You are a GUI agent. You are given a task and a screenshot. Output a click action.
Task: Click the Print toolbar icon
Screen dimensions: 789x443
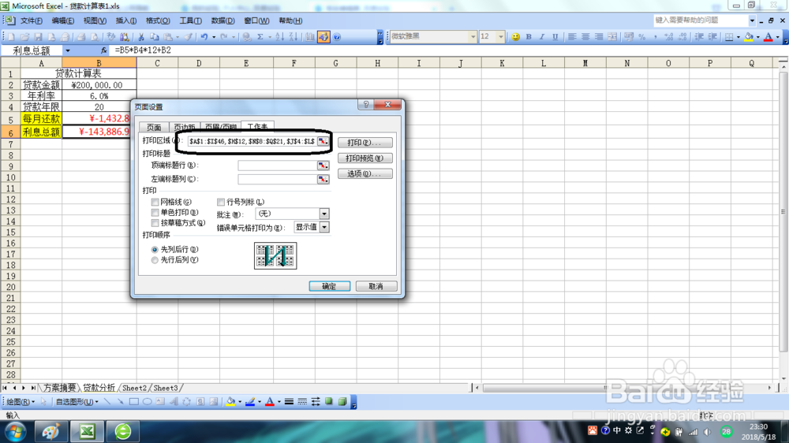(x=81, y=37)
